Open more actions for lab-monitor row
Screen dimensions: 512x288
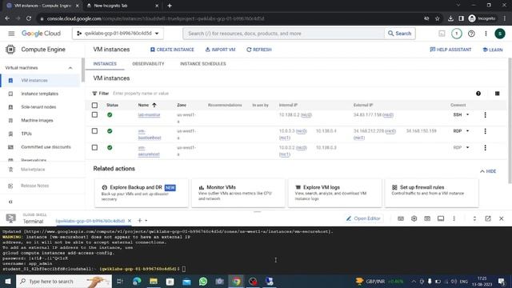coord(485,115)
